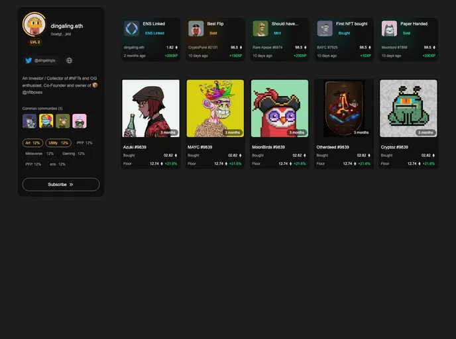Toggle the Art 12% tag
Image resolution: width=456 pixels, height=339 pixels.
point(32,143)
